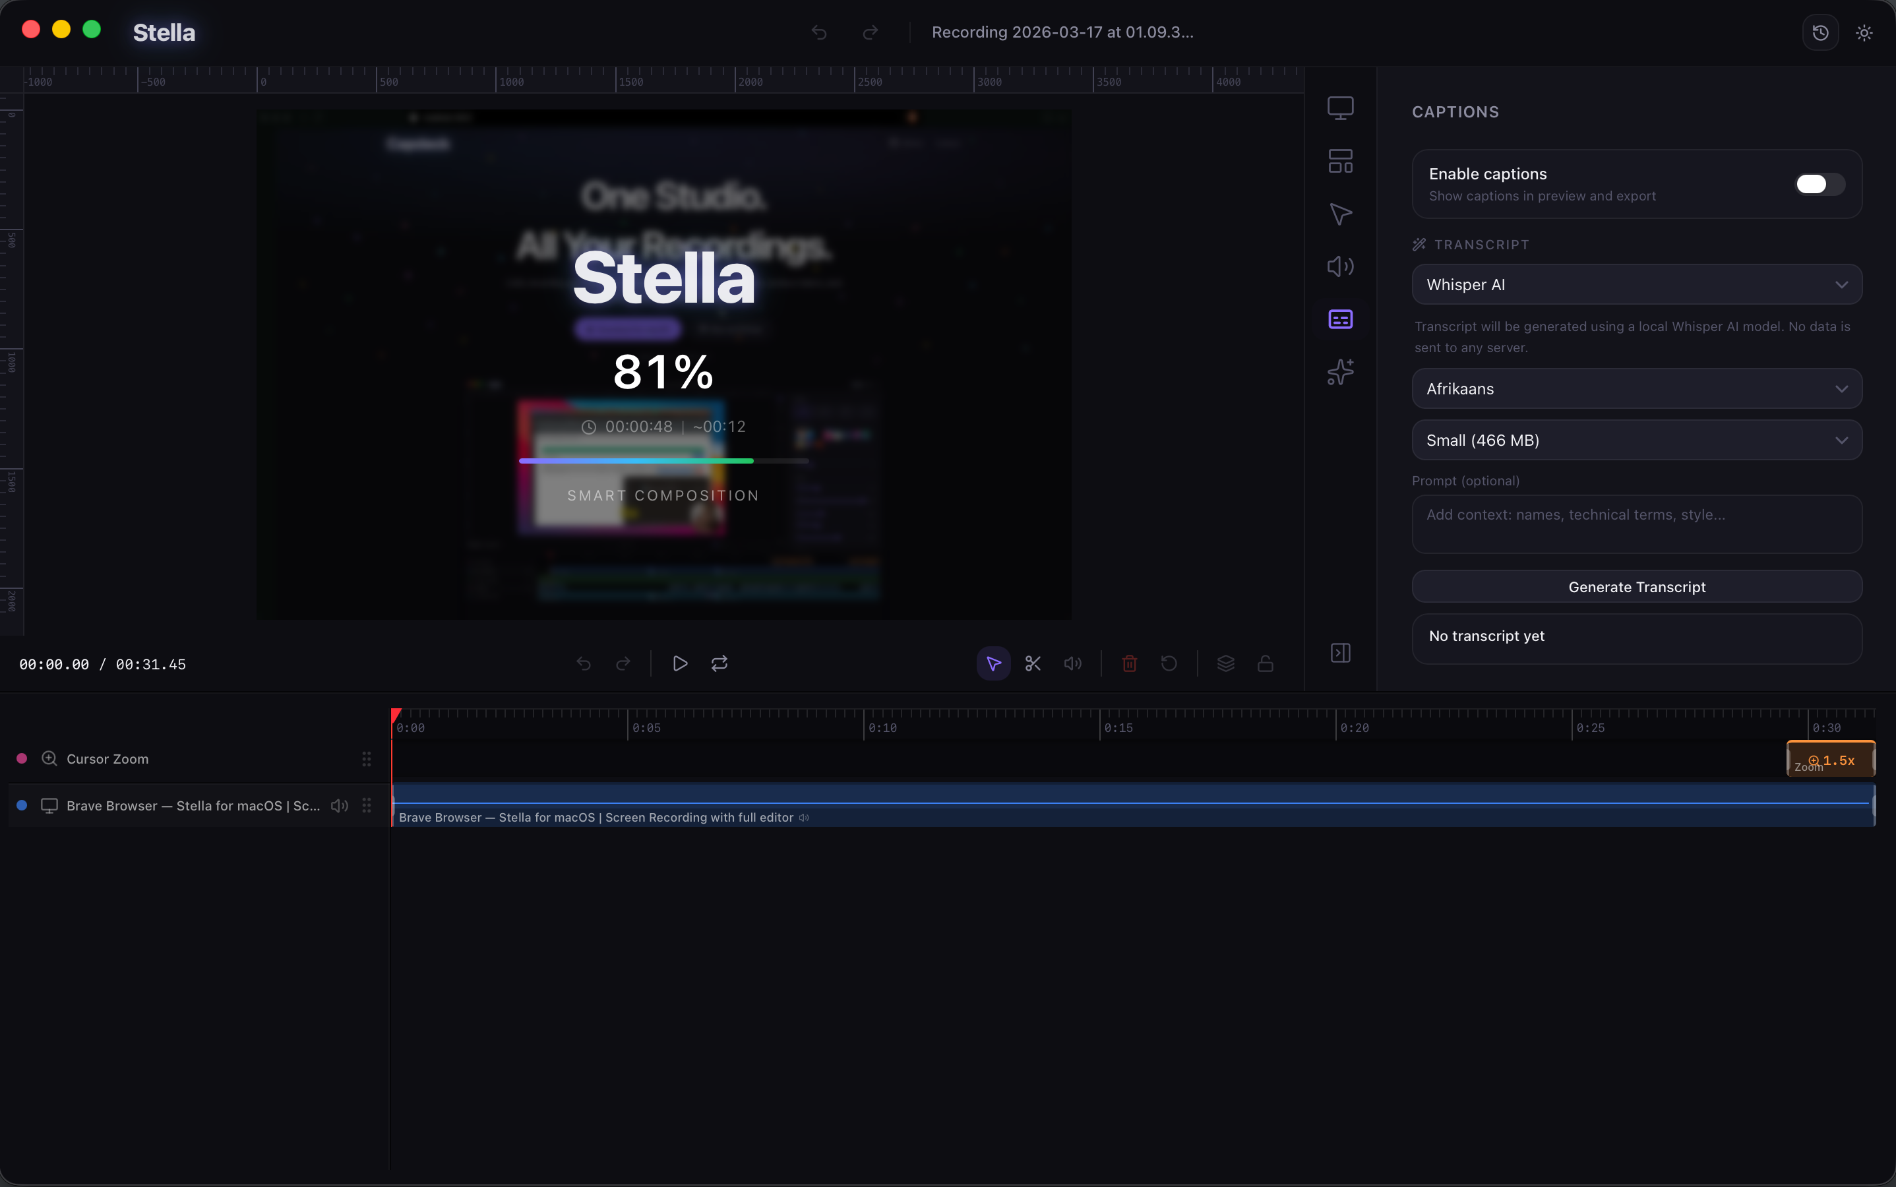The height and width of the screenshot is (1187, 1896).
Task: Expand the Afrikaans language dropdown
Action: point(1636,388)
